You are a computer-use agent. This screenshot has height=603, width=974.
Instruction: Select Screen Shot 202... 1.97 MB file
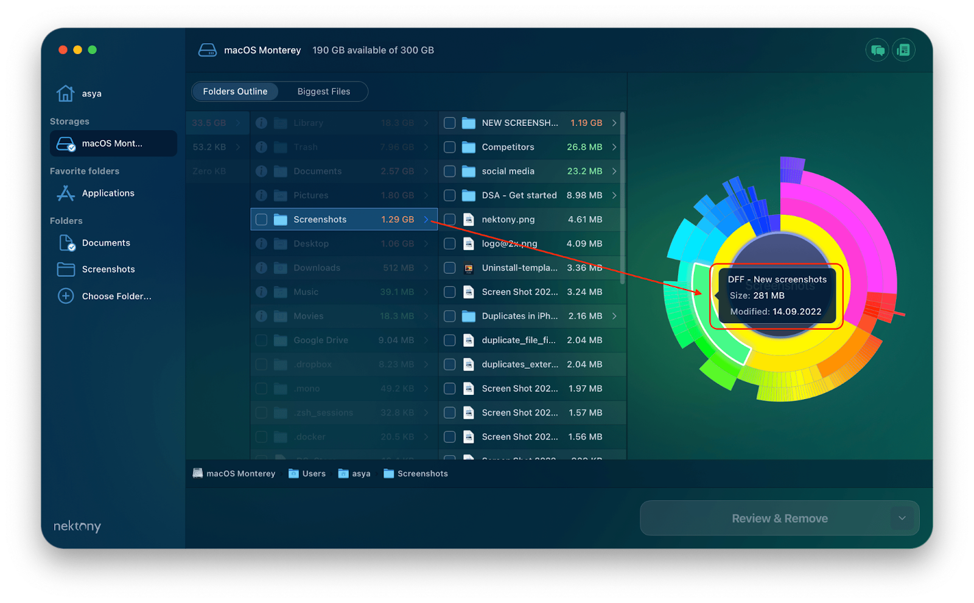(532, 388)
